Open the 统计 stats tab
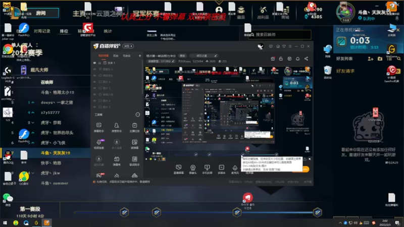Viewport: 404px width, 227px height. click(108, 31)
